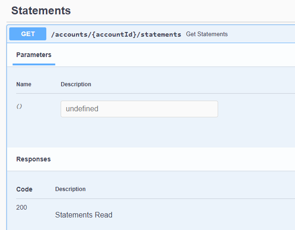Click the Description header in the Responses table
Viewport: 295px width, 230px height.
[x=70, y=189]
